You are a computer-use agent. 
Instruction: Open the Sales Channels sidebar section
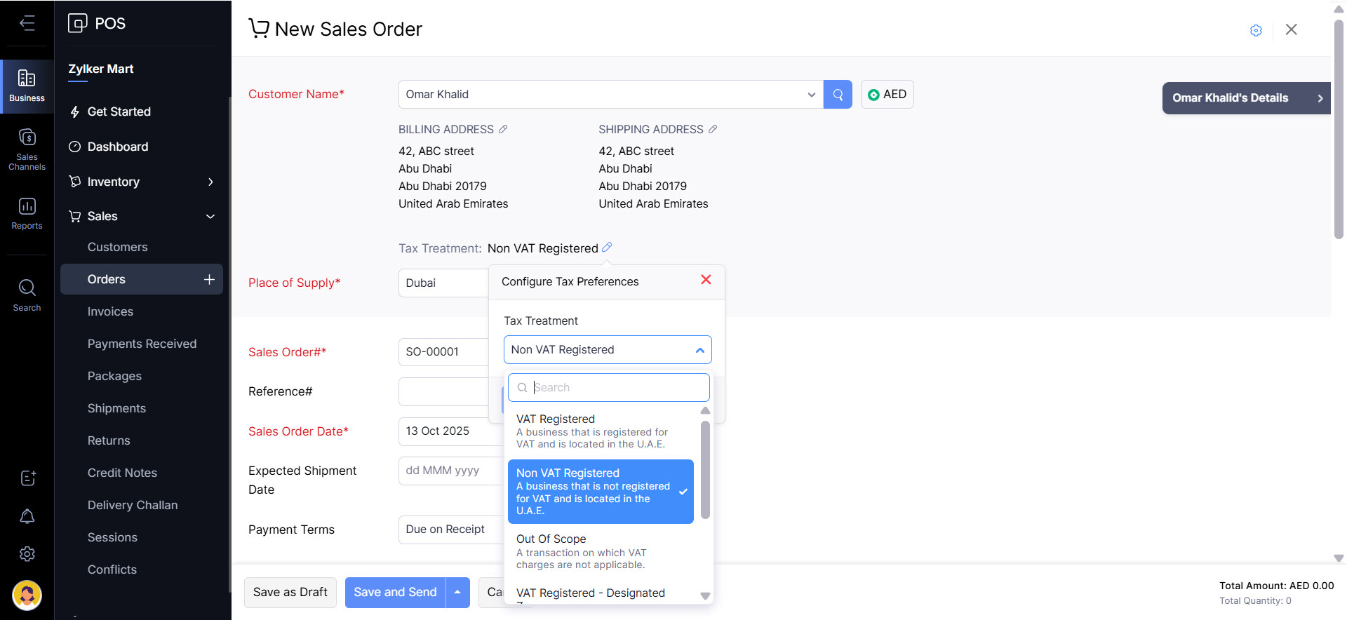27,149
